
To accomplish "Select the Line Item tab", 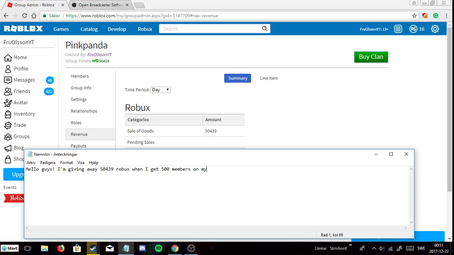I will click(x=269, y=78).
